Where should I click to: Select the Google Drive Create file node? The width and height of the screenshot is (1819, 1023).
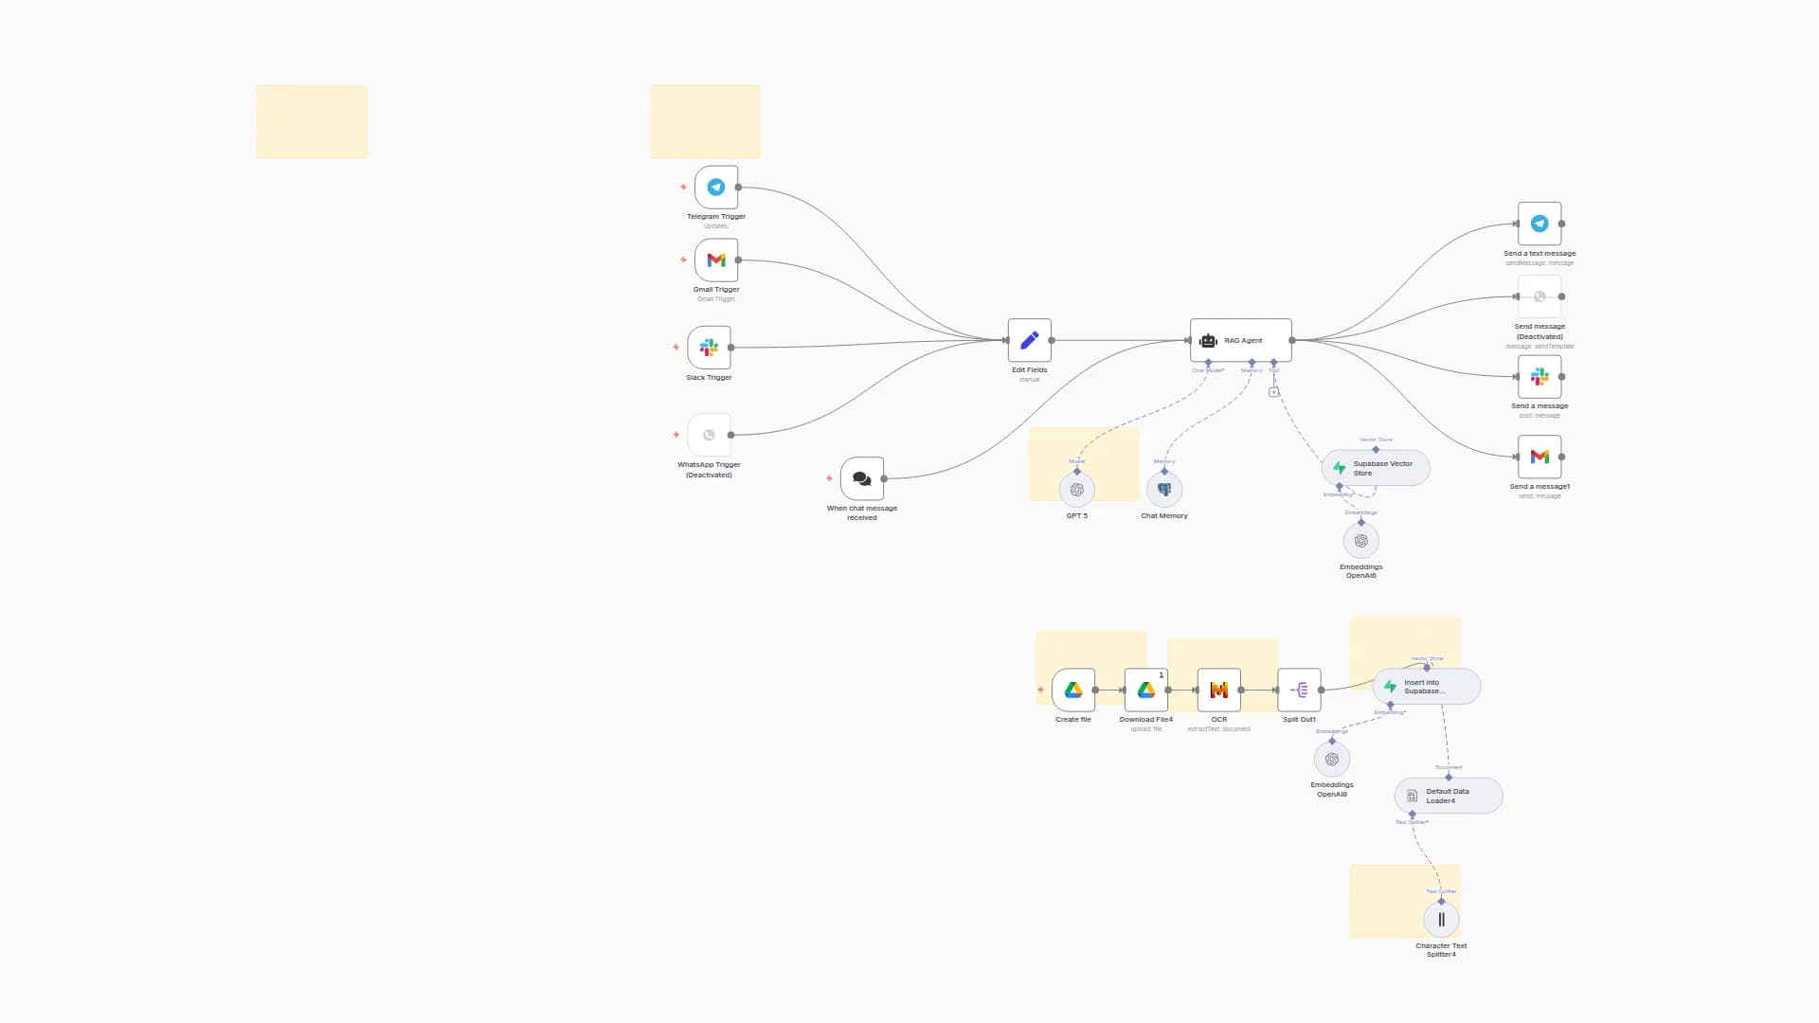[1072, 691]
